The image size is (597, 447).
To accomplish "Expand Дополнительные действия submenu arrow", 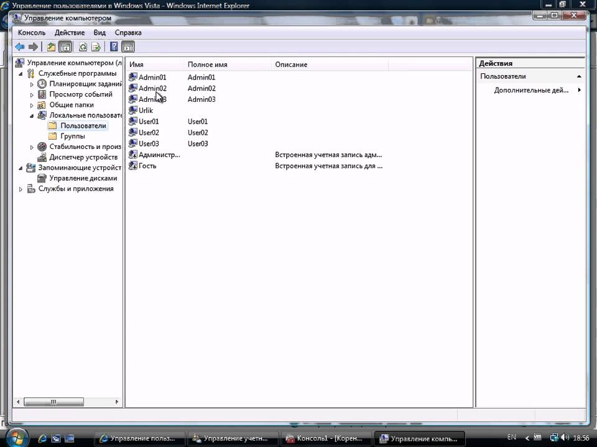I will click(580, 90).
